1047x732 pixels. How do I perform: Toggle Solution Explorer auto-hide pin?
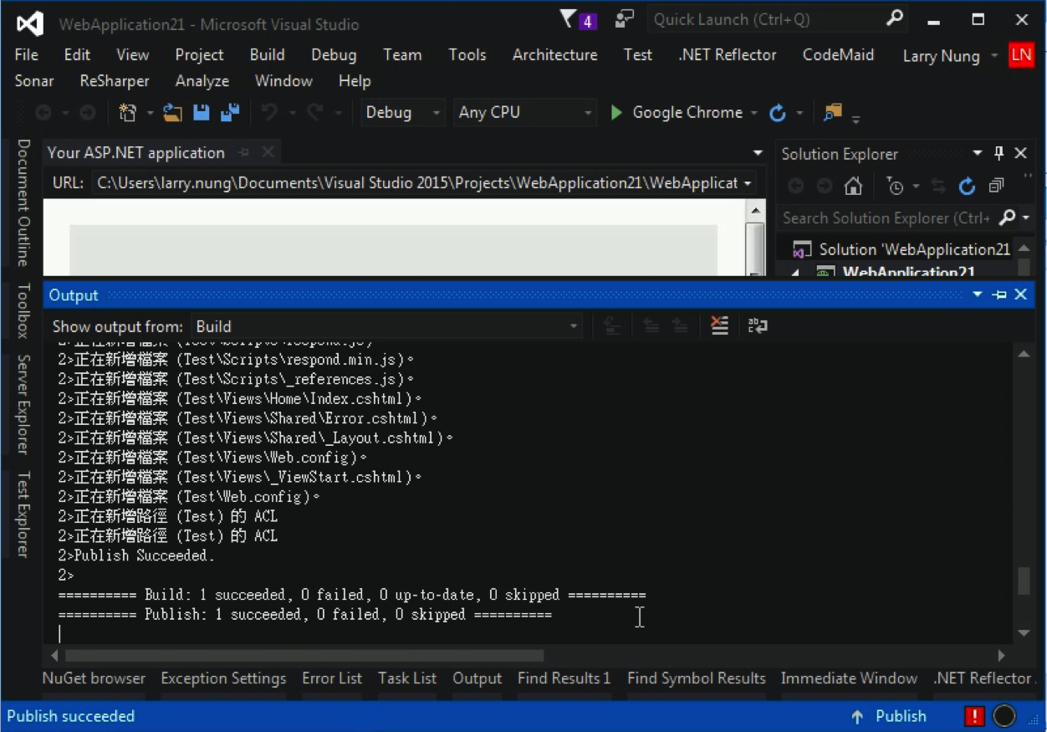(998, 153)
